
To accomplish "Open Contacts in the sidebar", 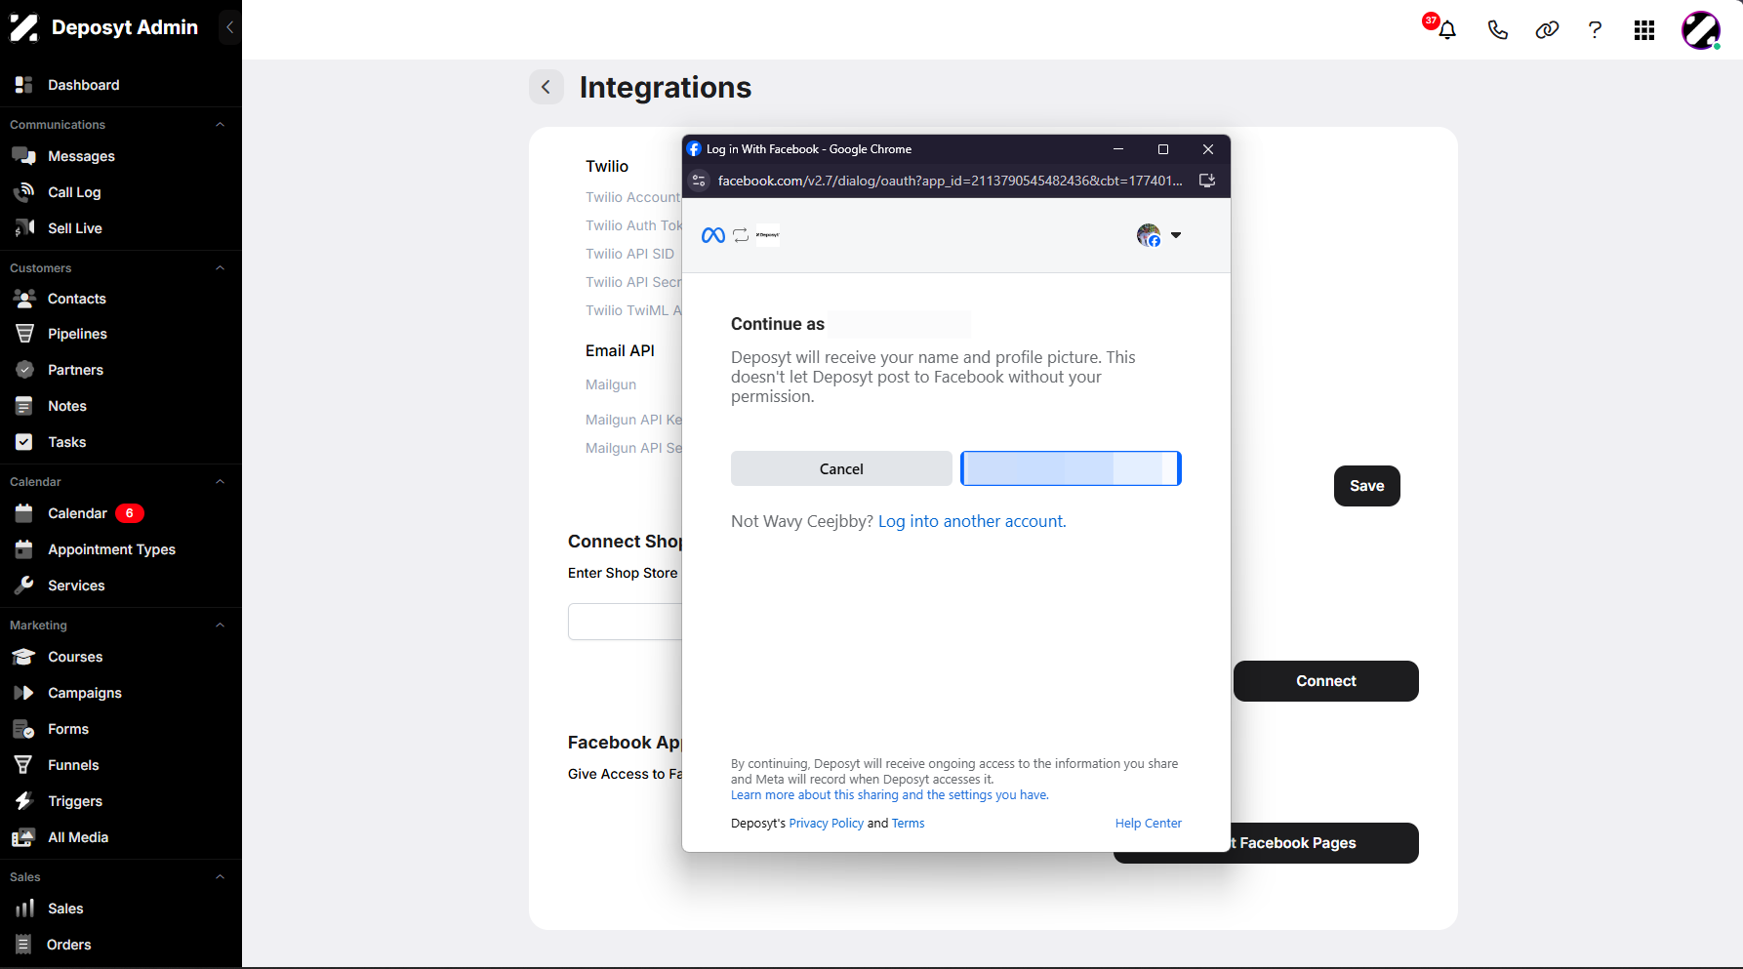I will point(77,299).
